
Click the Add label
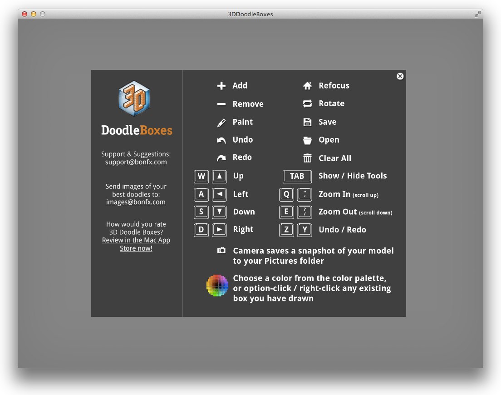pyautogui.click(x=240, y=86)
